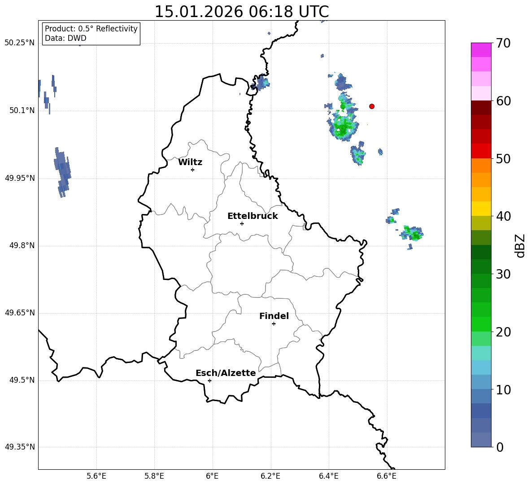Screen dimensions: 531x485
Task: Click the 49.65°N latitude label
Action: tap(20, 313)
